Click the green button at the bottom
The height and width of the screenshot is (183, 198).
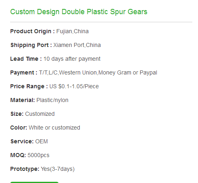click(x=34, y=182)
